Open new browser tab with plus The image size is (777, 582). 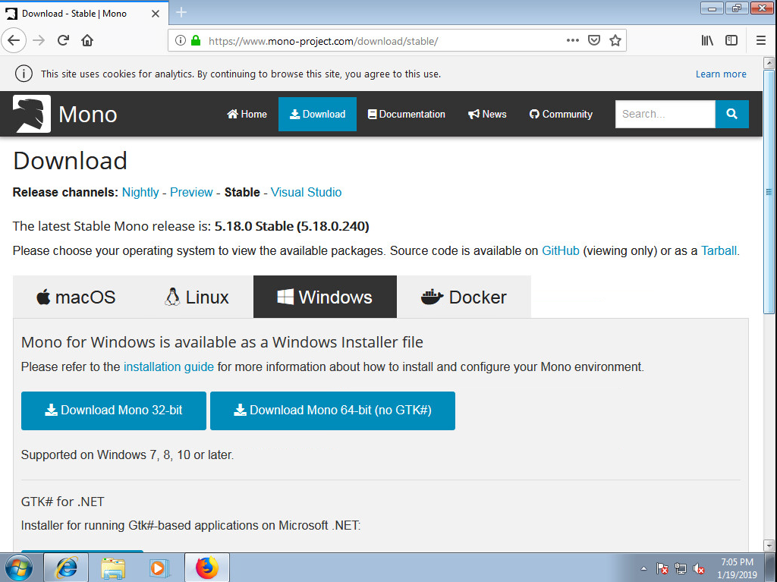[x=181, y=12]
